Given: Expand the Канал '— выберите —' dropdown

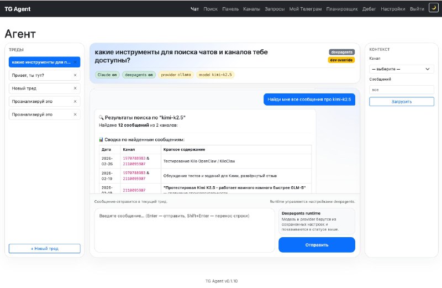Looking at the screenshot, I should pyautogui.click(x=402, y=69).
